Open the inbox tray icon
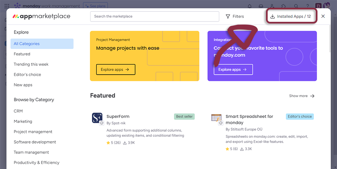This screenshot has height=169, width=337. [x=261, y=6]
